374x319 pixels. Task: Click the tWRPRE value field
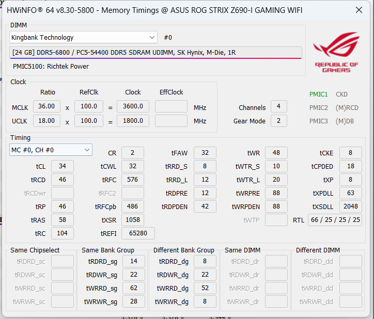pyautogui.click(x=276, y=193)
